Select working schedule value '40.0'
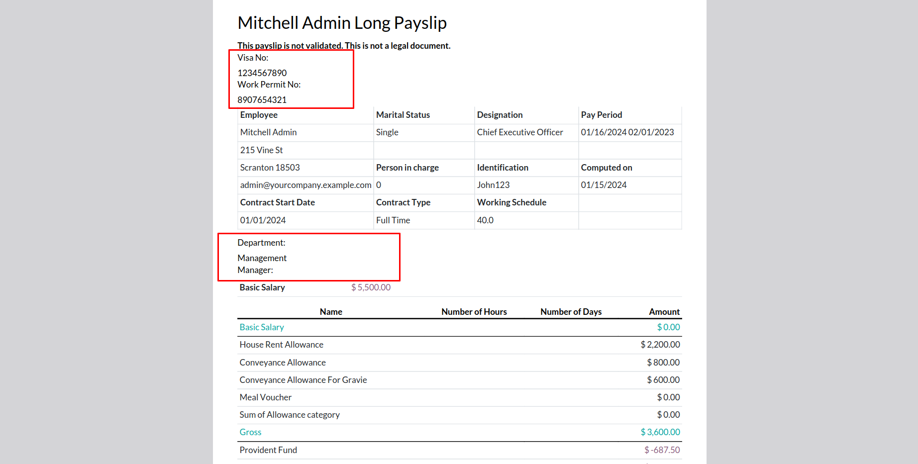 (485, 220)
